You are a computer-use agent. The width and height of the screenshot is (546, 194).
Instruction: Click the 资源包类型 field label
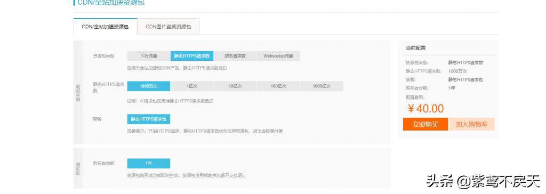pos(104,56)
